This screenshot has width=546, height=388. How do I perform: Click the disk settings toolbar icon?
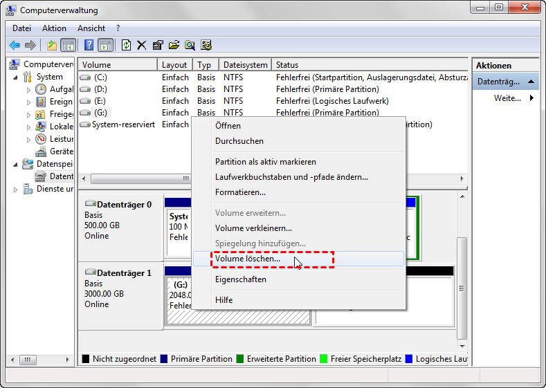click(x=206, y=45)
